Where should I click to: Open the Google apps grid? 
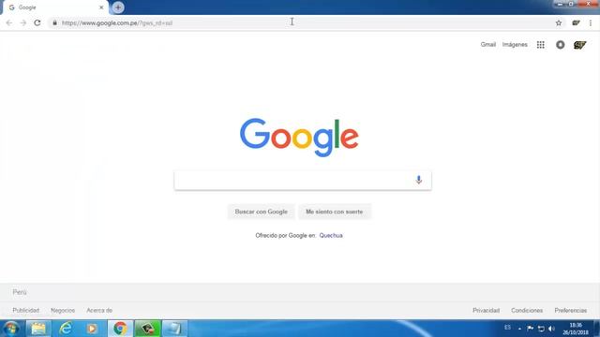tap(540, 45)
